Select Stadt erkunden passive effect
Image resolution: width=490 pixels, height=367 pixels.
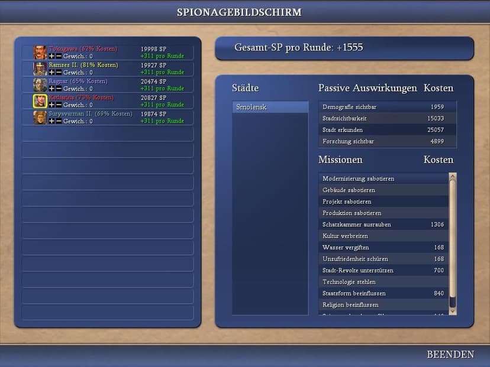(387, 130)
